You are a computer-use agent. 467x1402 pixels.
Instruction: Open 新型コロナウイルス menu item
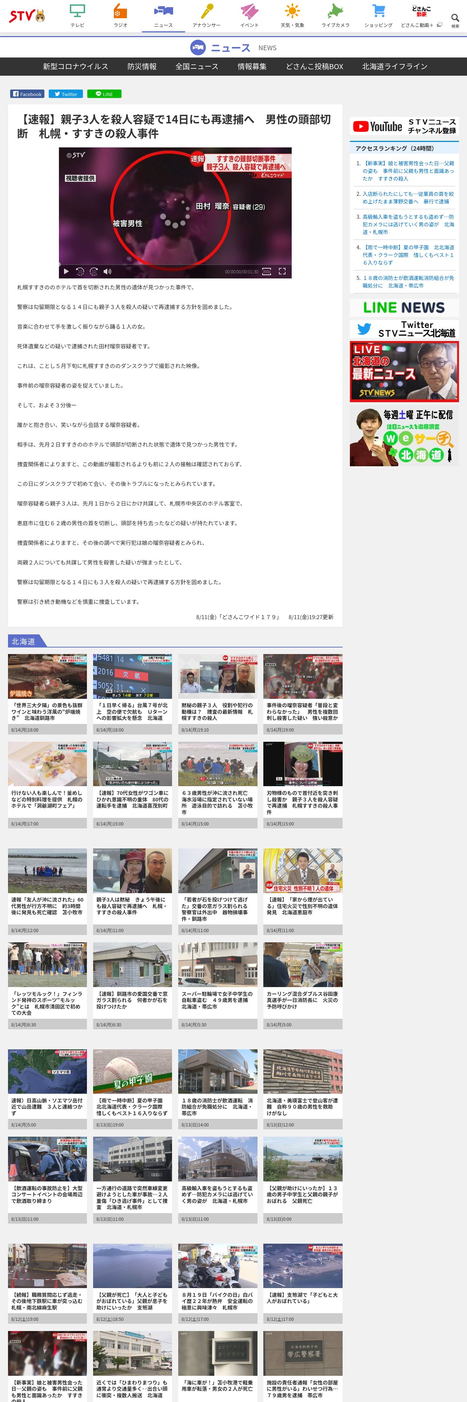pos(76,66)
